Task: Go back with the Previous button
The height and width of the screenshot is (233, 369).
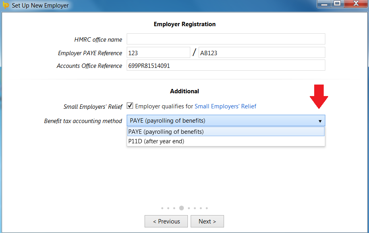Action: click(x=166, y=221)
